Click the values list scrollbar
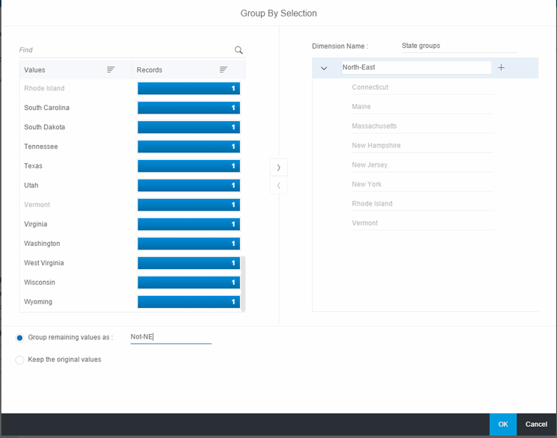Image resolution: width=557 pixels, height=438 pixels. [243, 283]
